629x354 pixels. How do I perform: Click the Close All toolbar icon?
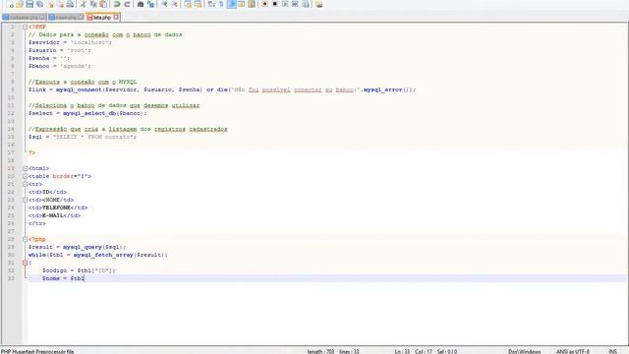(x=60, y=4)
